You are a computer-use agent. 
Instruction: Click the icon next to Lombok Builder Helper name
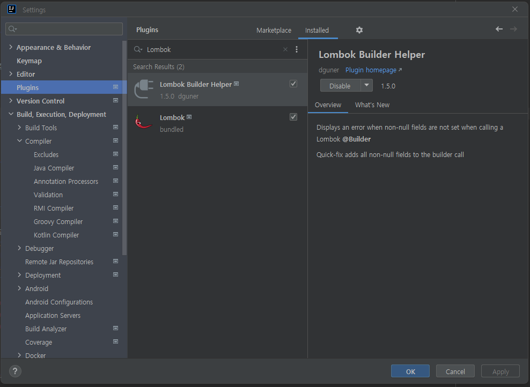(x=236, y=84)
